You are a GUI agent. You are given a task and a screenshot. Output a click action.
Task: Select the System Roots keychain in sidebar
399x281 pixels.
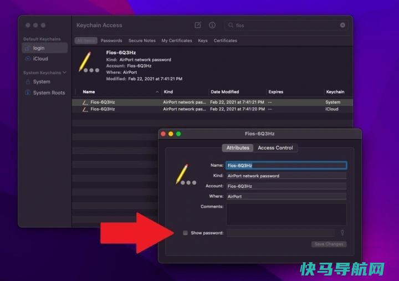click(45, 93)
